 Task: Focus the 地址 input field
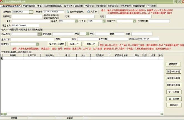[128, 16]
